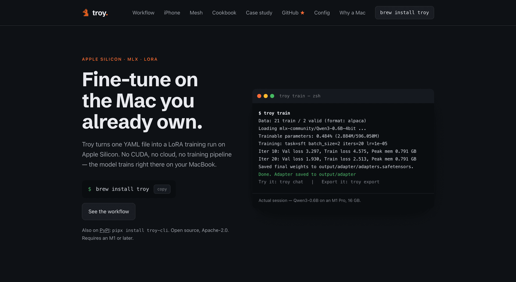This screenshot has width=516, height=282.
Task: Click the 'Iter 20: Val loss 1.930' line
Action: 337,159
